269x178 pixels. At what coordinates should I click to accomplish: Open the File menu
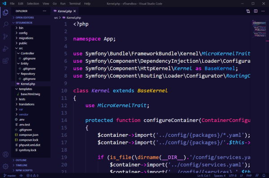pos(12,4)
